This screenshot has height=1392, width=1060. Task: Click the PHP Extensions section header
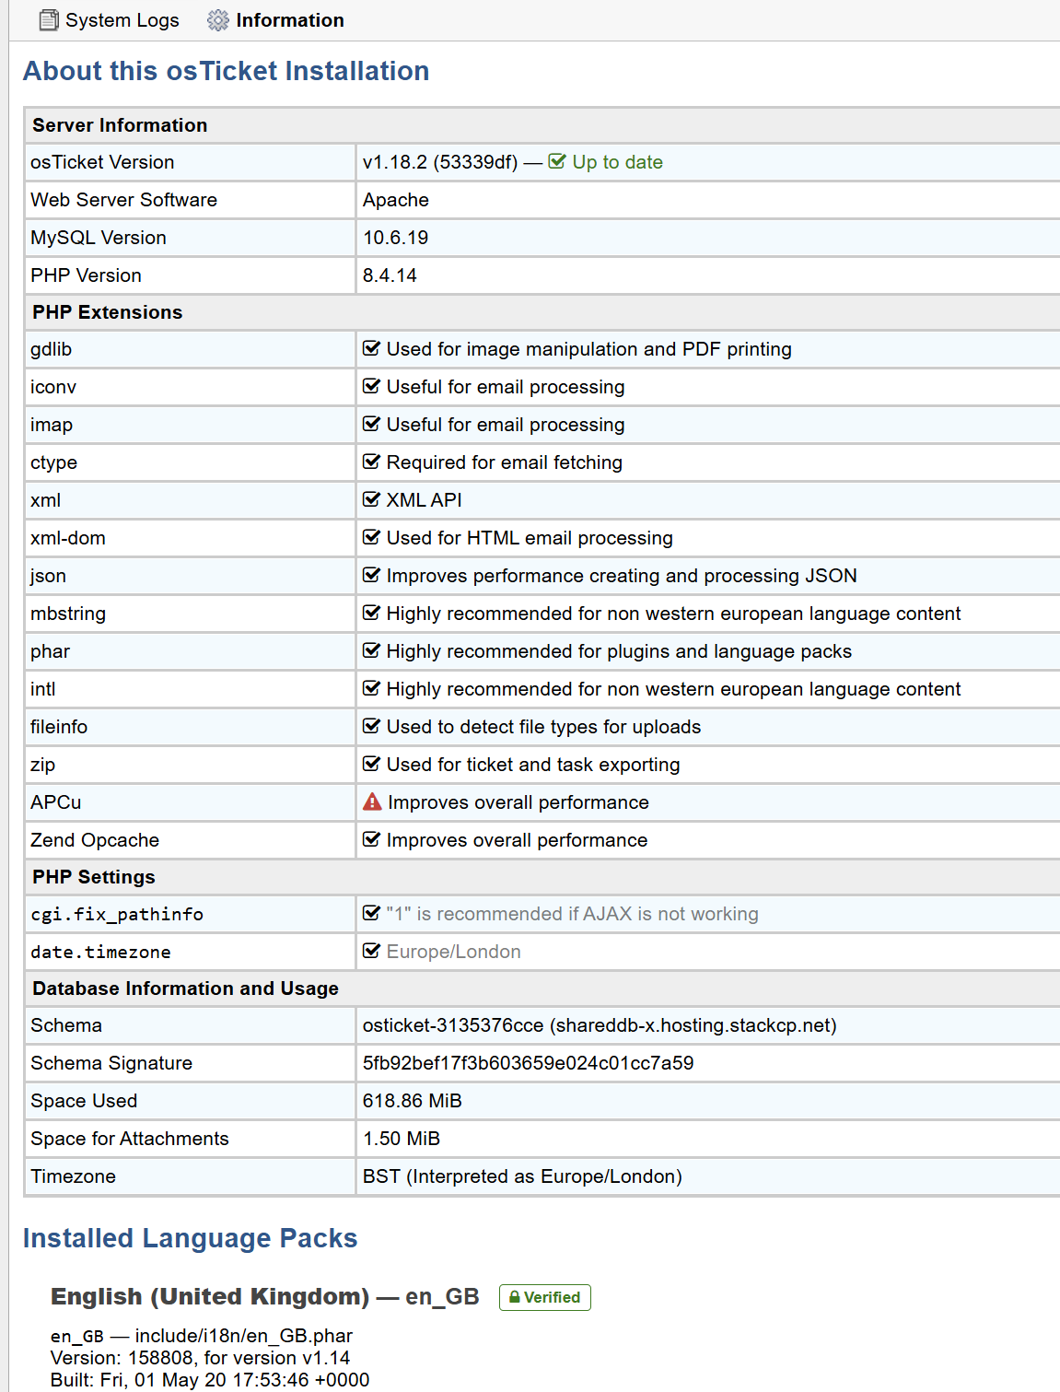pyautogui.click(x=107, y=312)
